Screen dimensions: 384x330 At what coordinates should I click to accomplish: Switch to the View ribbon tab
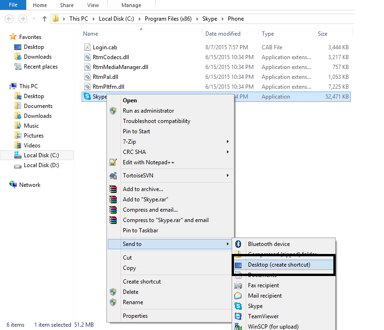[x=93, y=5]
